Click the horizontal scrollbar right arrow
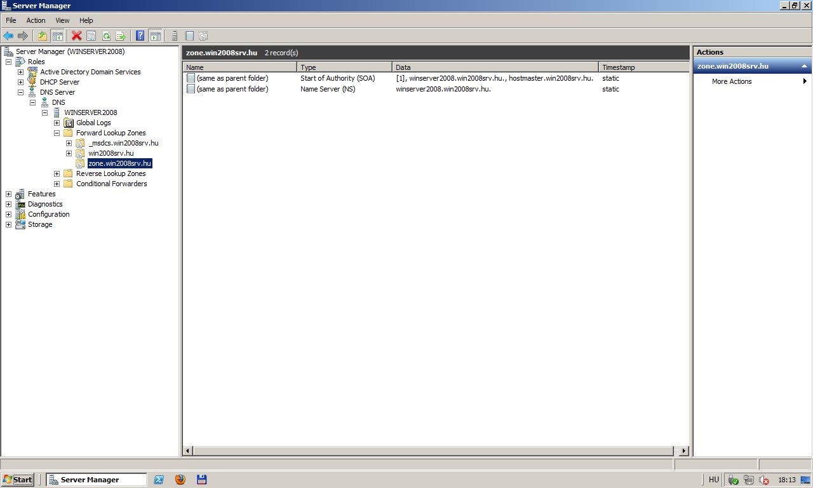Viewport: 813px width, 488px height. tap(684, 451)
